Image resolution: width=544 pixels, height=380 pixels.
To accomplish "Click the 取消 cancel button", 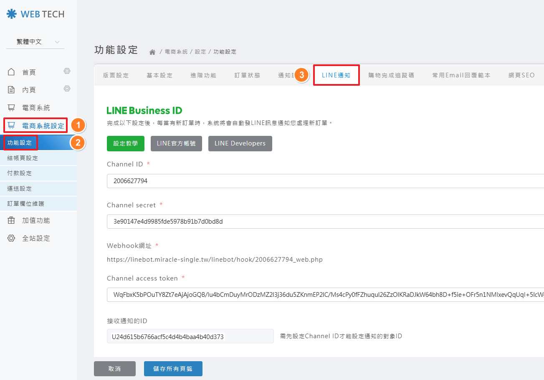I will pyautogui.click(x=114, y=369).
